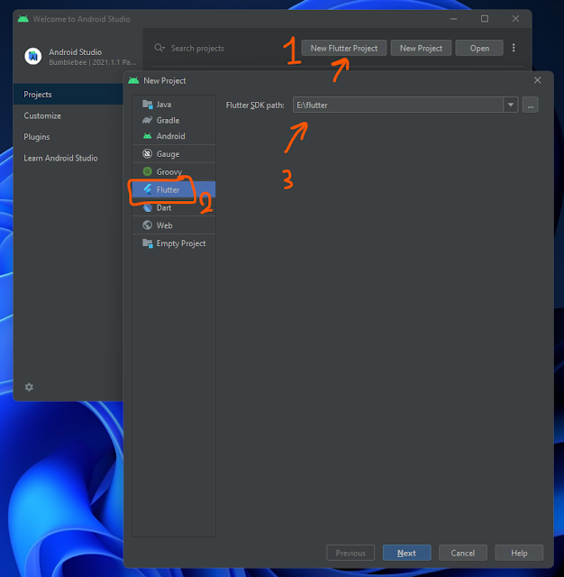Click Open button in welcome window
The height and width of the screenshot is (577, 564).
point(479,48)
